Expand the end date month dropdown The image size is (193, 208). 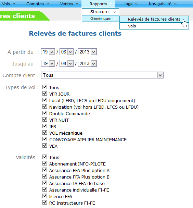[x=66, y=63]
